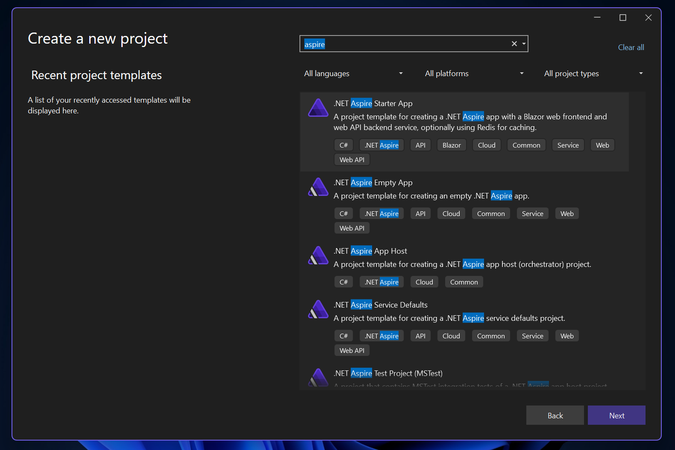Click the C# tag on Service Defaults
675x450 pixels.
tap(343, 336)
